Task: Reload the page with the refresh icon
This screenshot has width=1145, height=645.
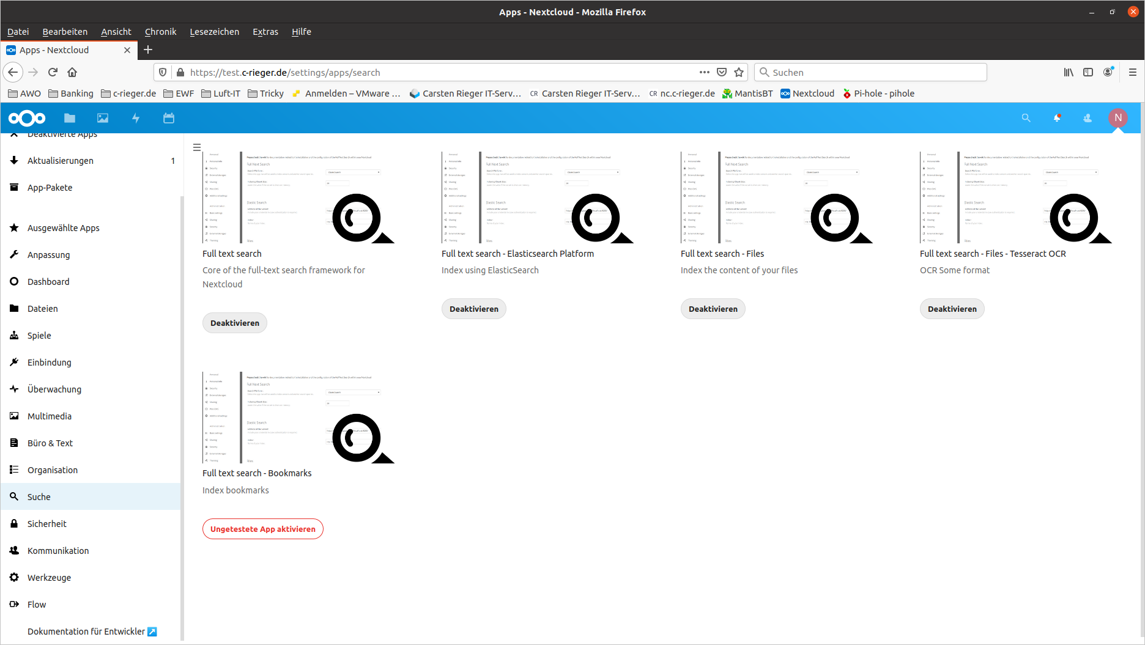Action: click(53, 72)
